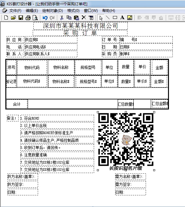Select the text tool A
Image resolution: width=185 pixels, height=207 pixels.
pos(122,17)
